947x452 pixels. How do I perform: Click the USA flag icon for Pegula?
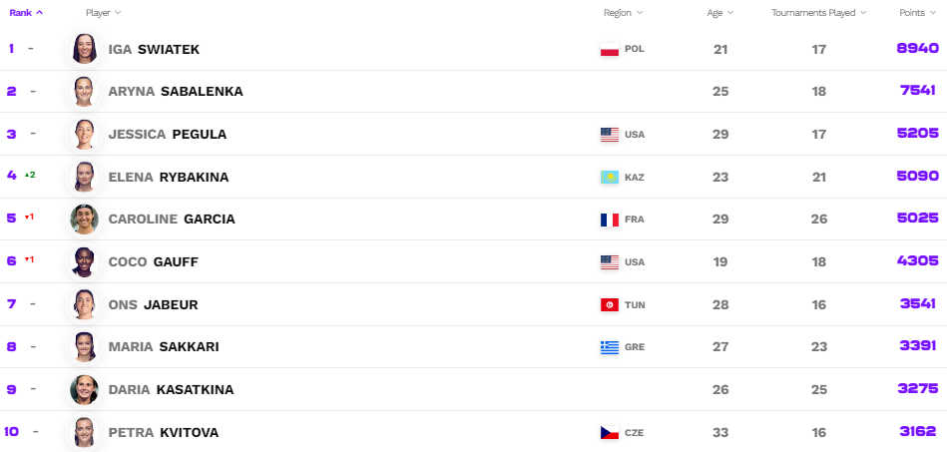tap(609, 134)
